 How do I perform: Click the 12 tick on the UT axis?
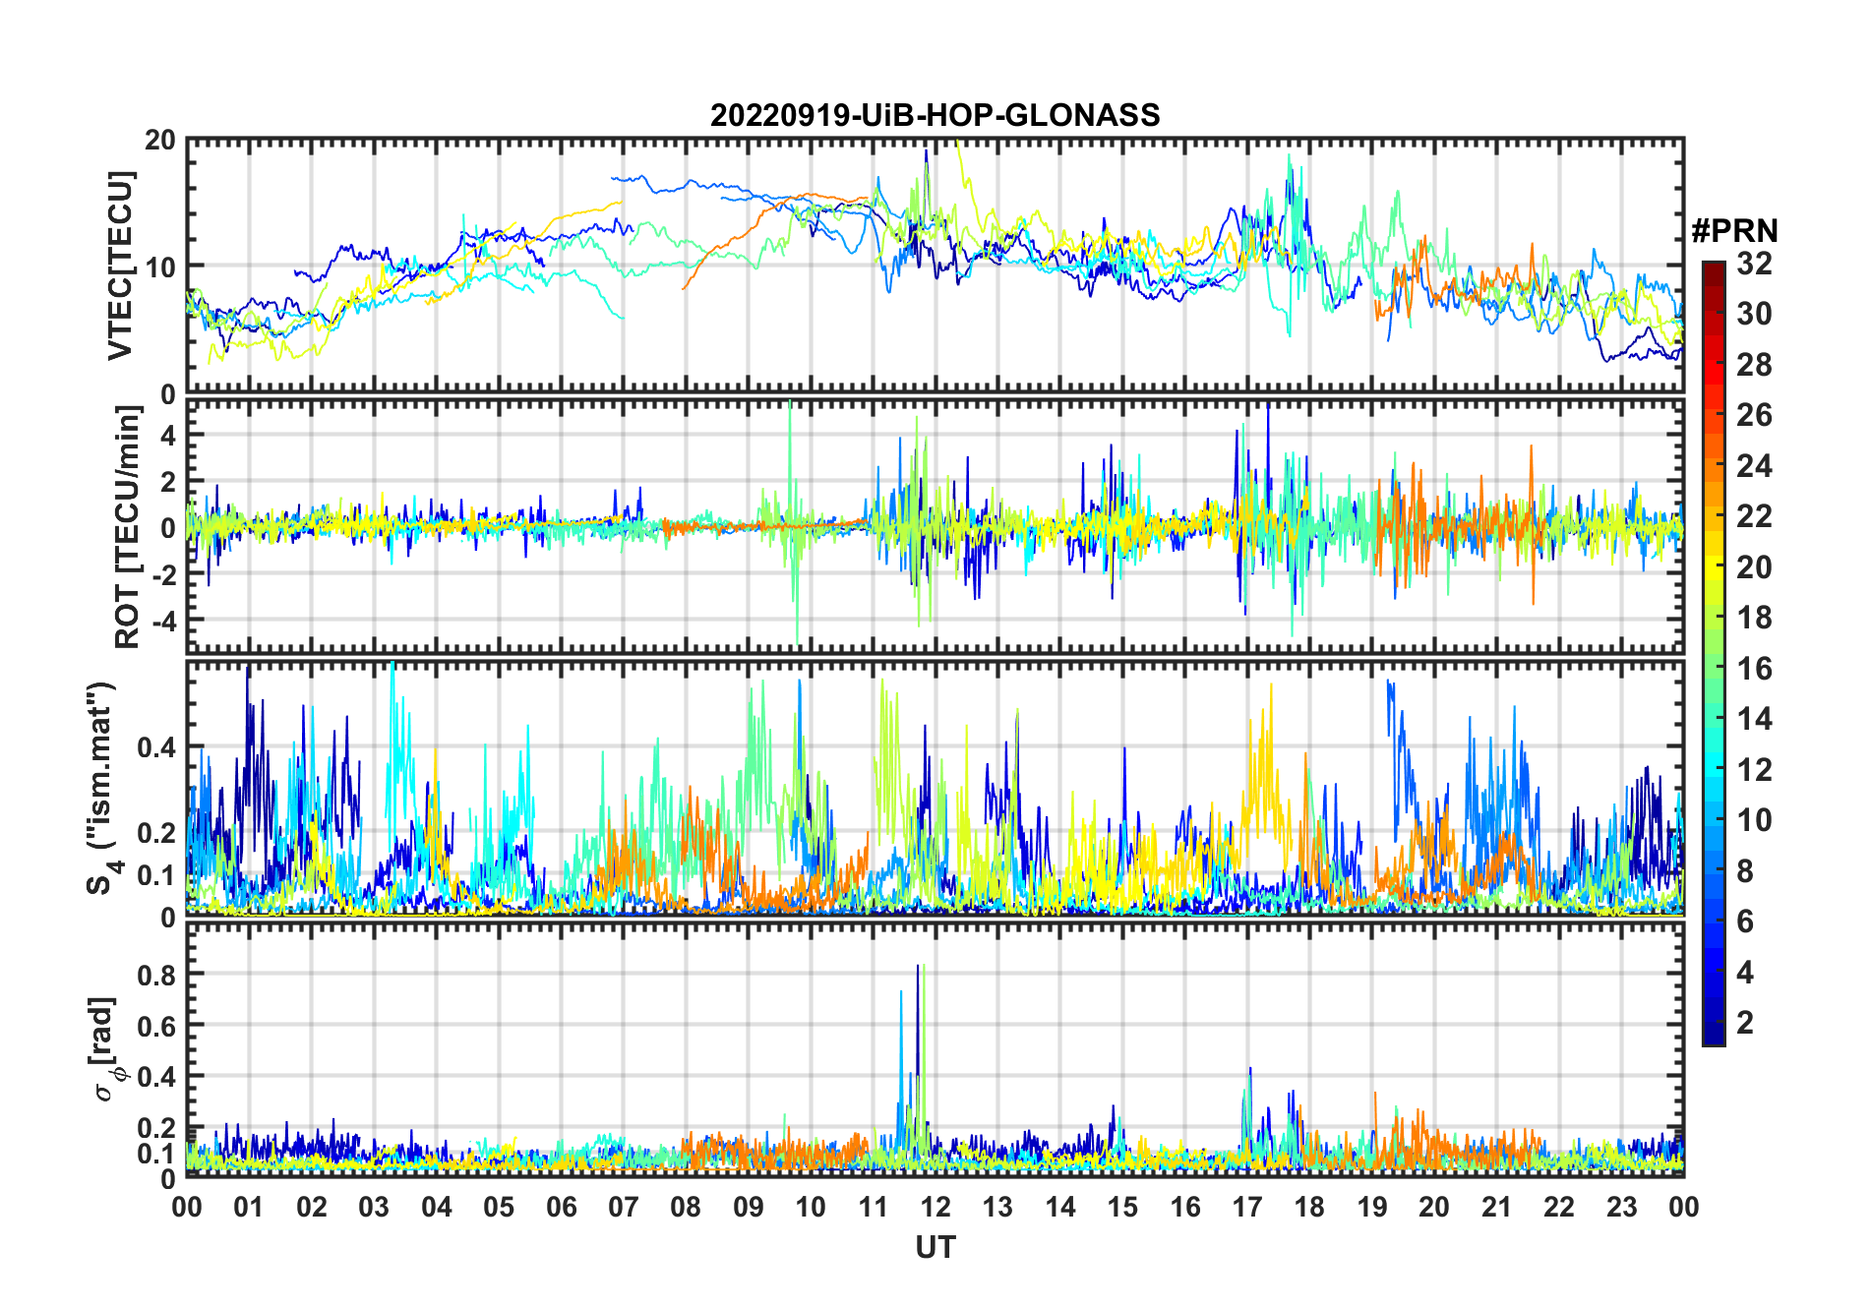pos(935,1207)
